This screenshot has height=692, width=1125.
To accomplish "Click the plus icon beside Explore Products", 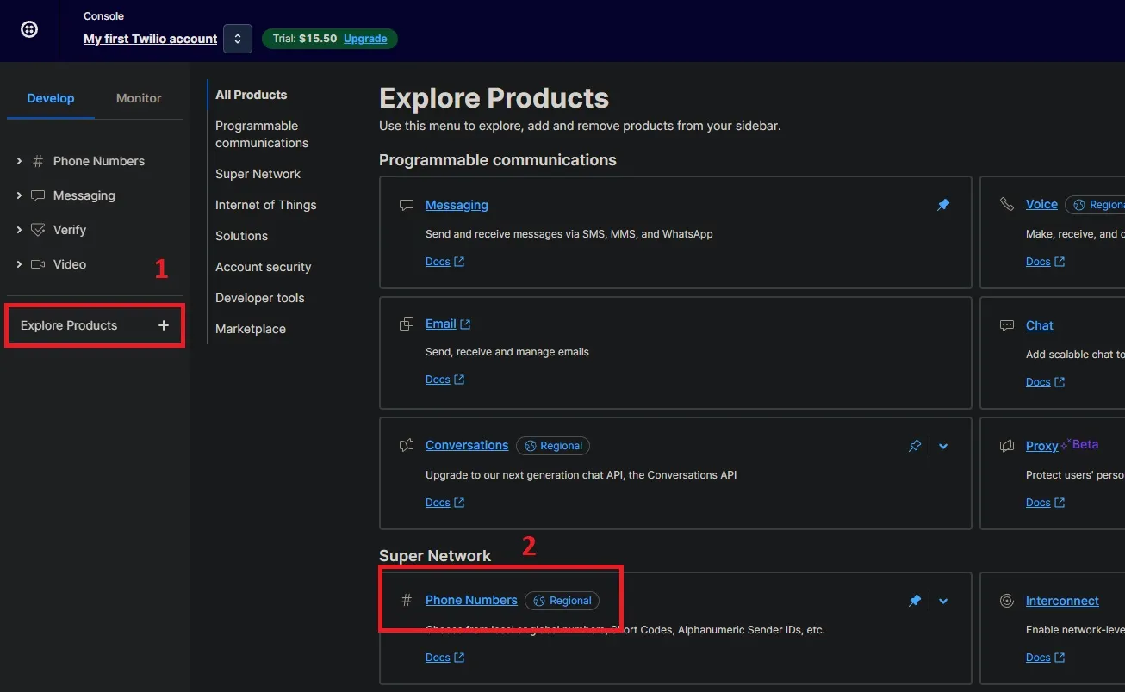I will pos(164,325).
